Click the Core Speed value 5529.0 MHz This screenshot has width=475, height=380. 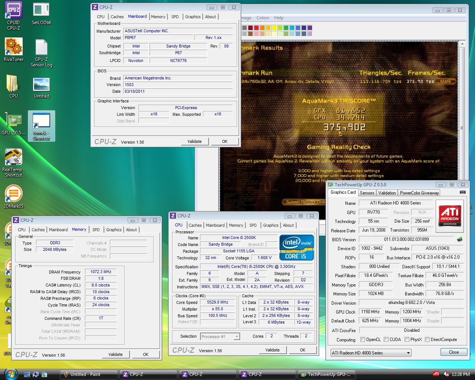click(218, 302)
